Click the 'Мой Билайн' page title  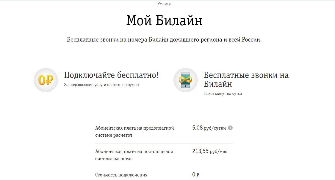point(164,21)
